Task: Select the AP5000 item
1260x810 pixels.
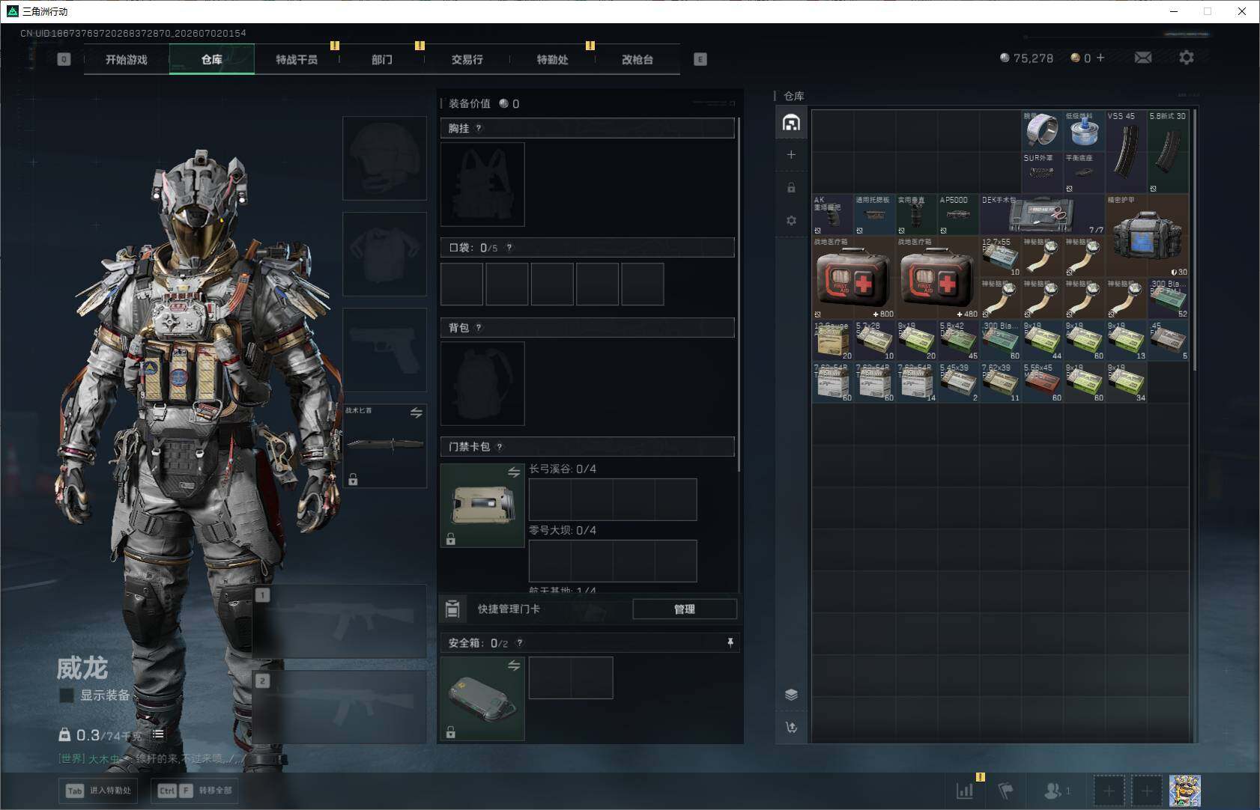Action: coord(958,215)
